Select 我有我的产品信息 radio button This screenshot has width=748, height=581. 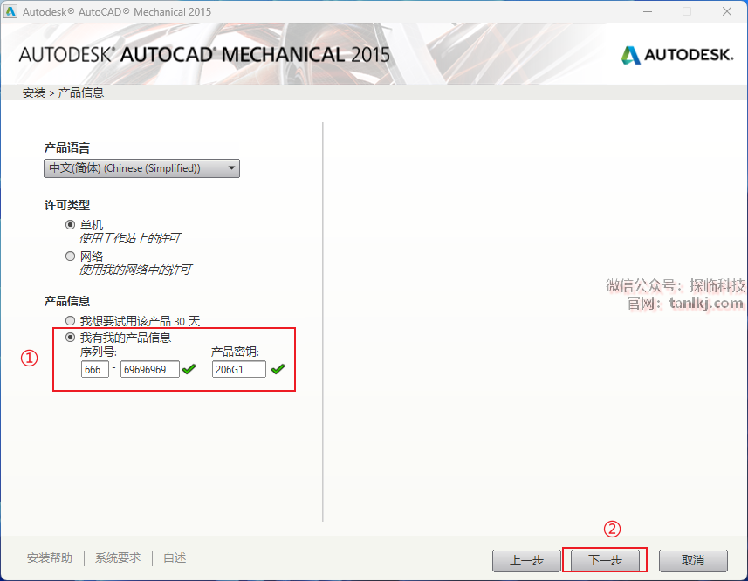click(x=70, y=338)
